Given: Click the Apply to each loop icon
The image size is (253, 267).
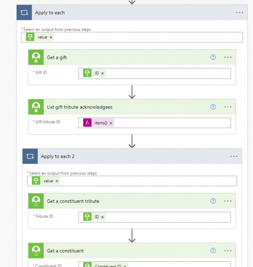Looking at the screenshot, I should tap(24, 12).
